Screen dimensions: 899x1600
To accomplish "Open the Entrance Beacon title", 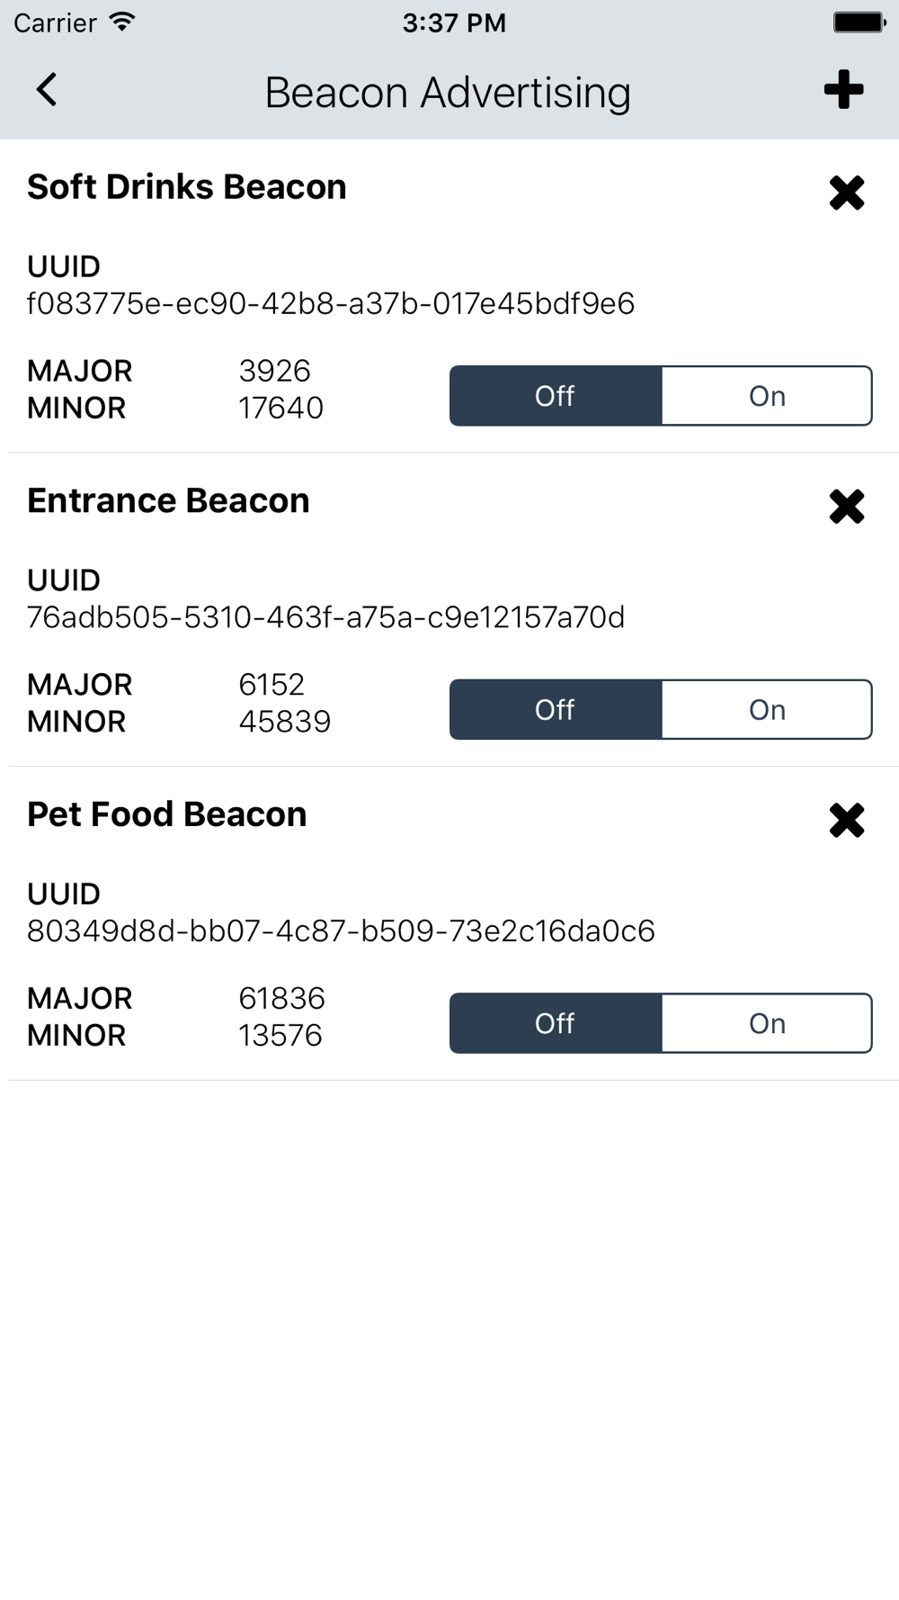I will pyautogui.click(x=168, y=501).
